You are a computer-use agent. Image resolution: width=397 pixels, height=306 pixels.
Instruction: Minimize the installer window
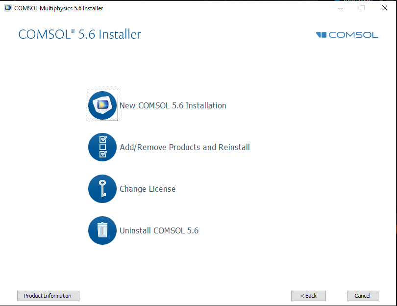(340, 8)
